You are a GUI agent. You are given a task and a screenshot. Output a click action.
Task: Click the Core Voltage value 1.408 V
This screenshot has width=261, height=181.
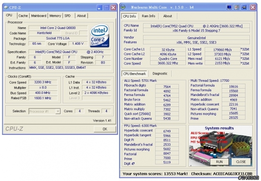[78, 44]
